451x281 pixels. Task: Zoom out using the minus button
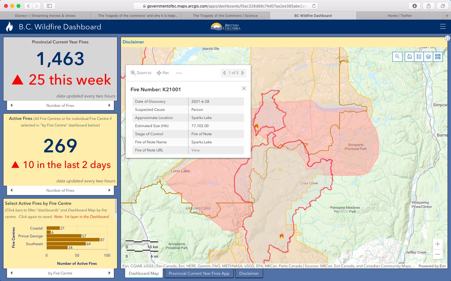(437, 254)
